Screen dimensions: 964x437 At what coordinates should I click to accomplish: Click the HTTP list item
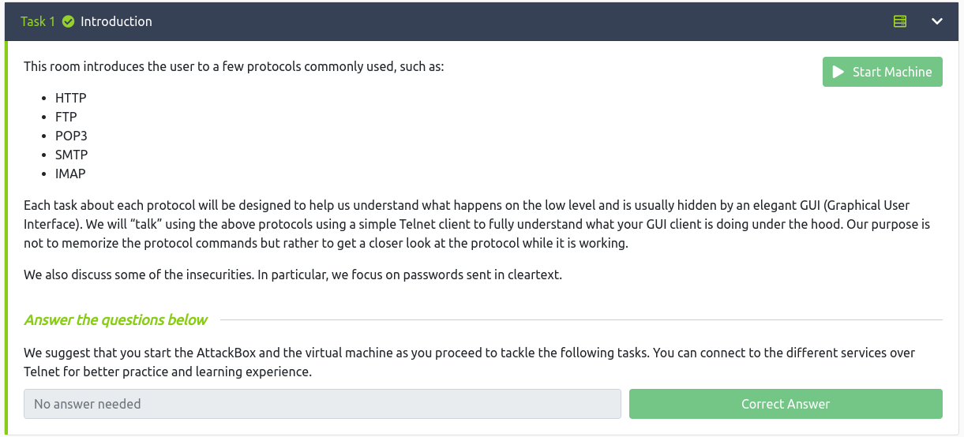pyautogui.click(x=70, y=98)
